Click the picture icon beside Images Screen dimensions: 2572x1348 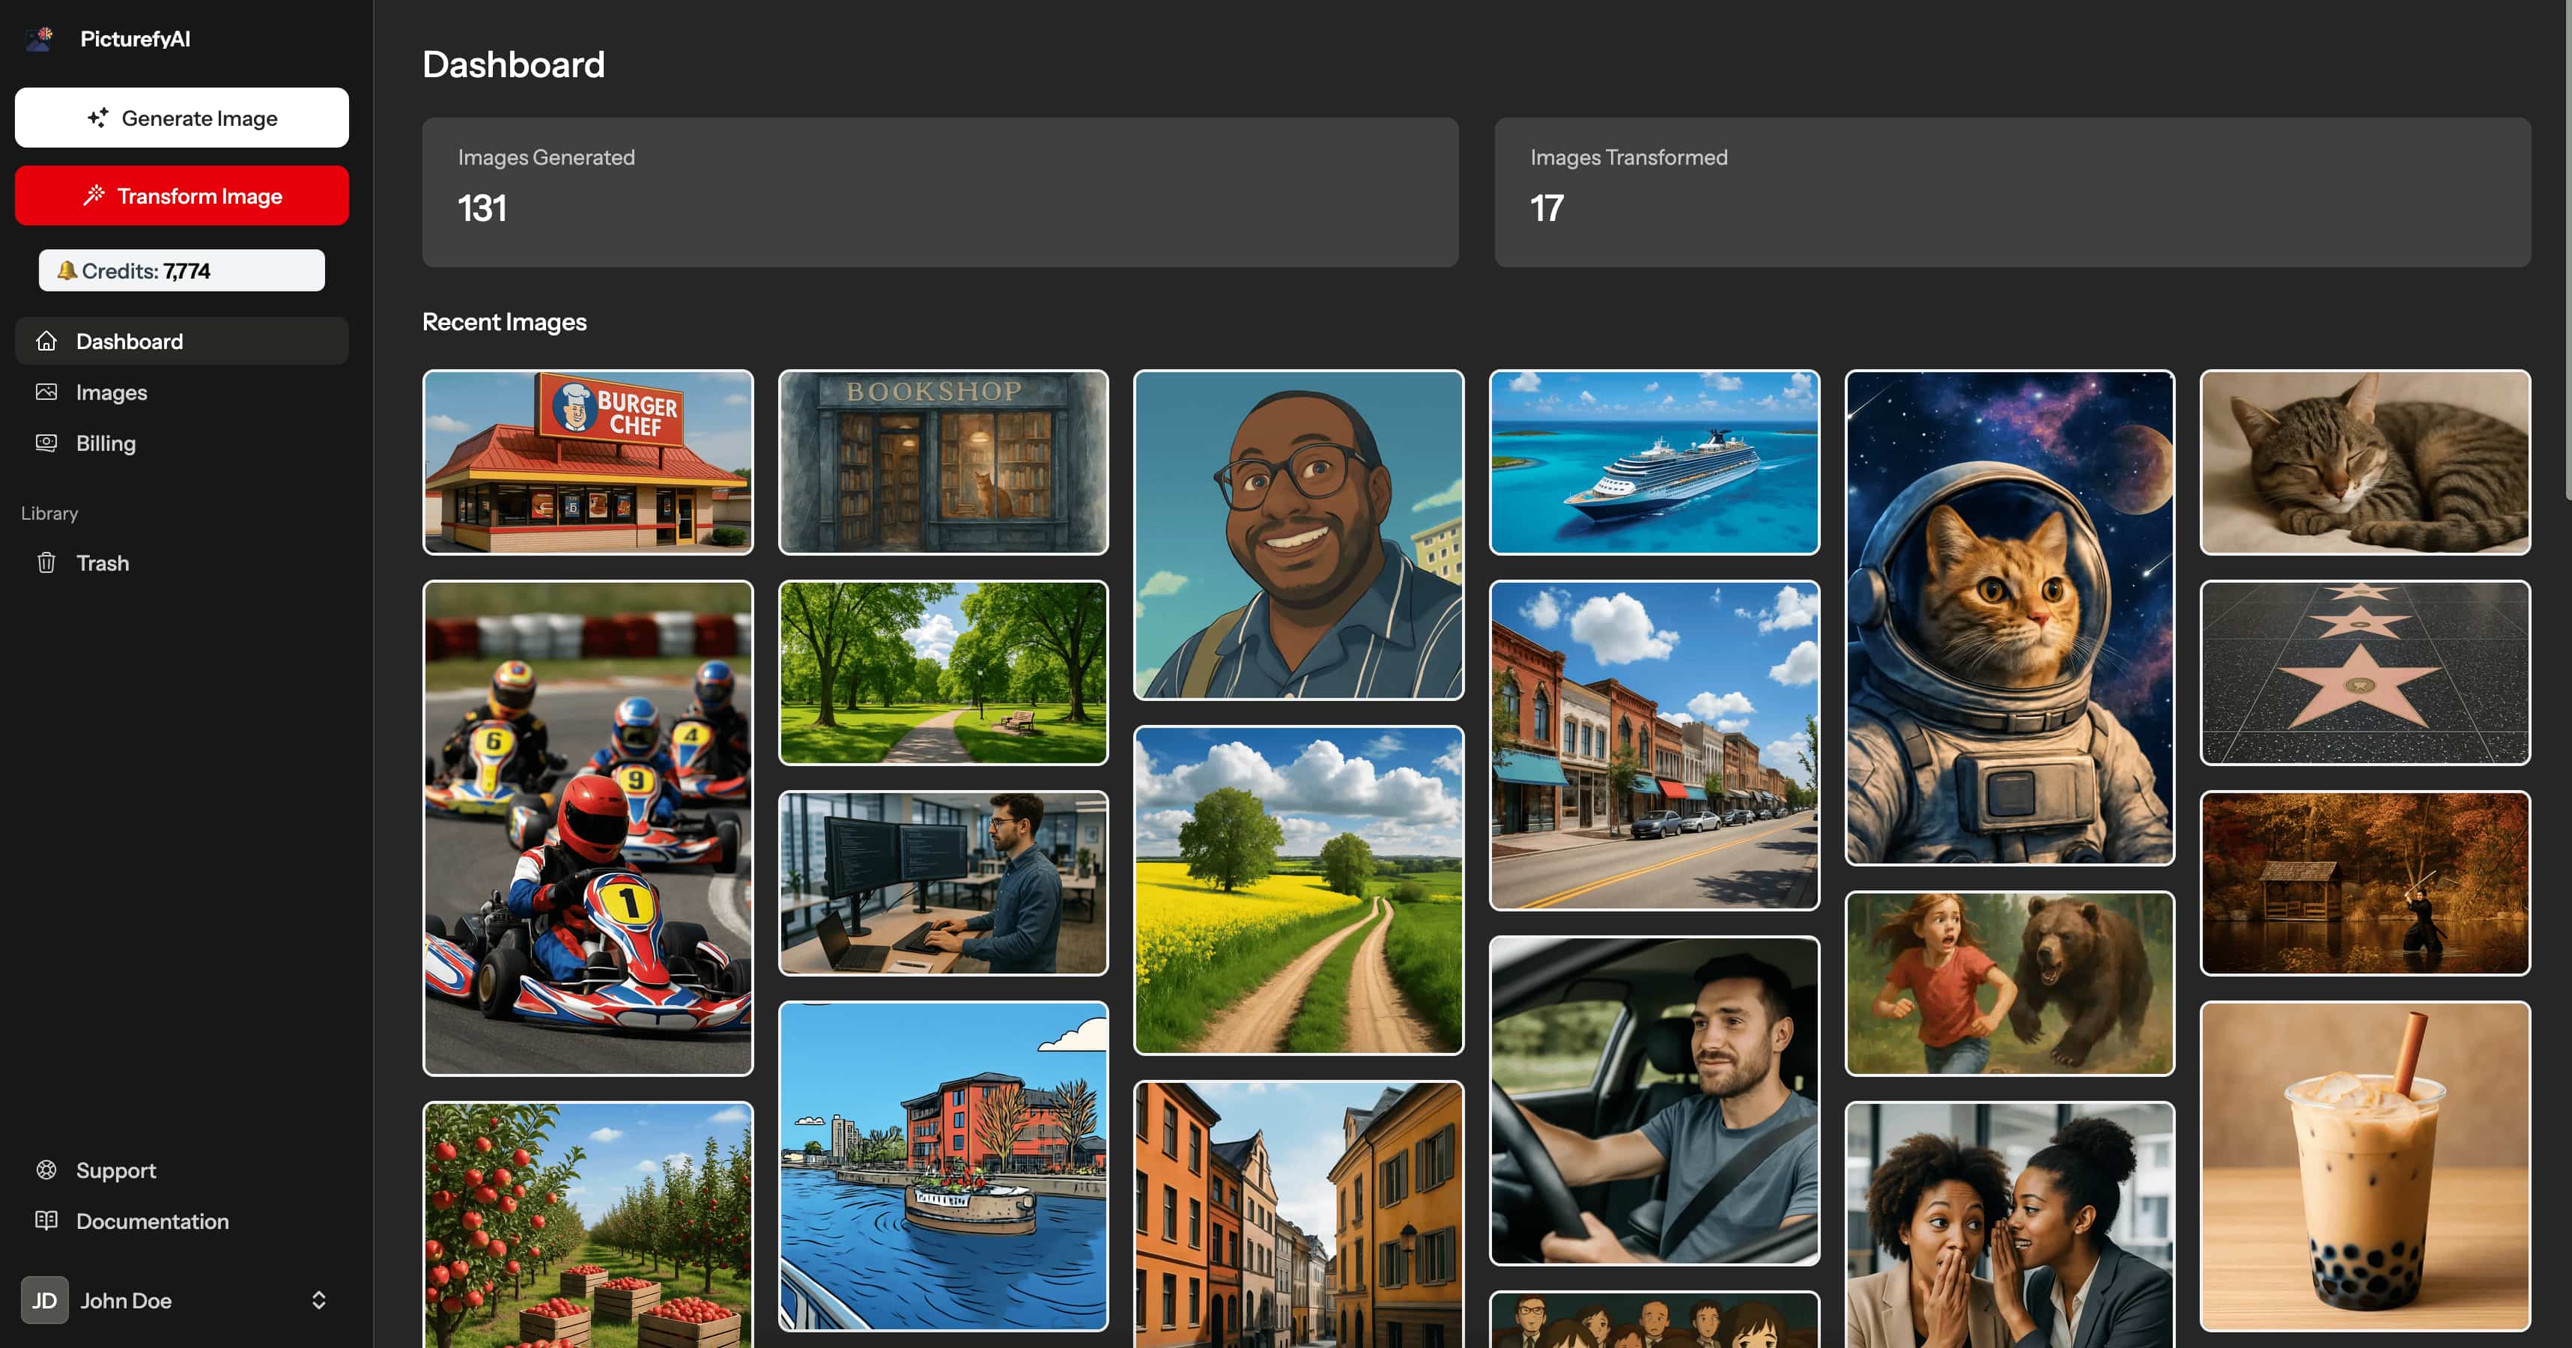click(x=47, y=392)
